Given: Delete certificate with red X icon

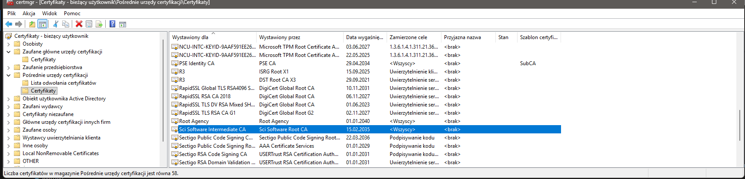Looking at the screenshot, I should (x=79, y=24).
